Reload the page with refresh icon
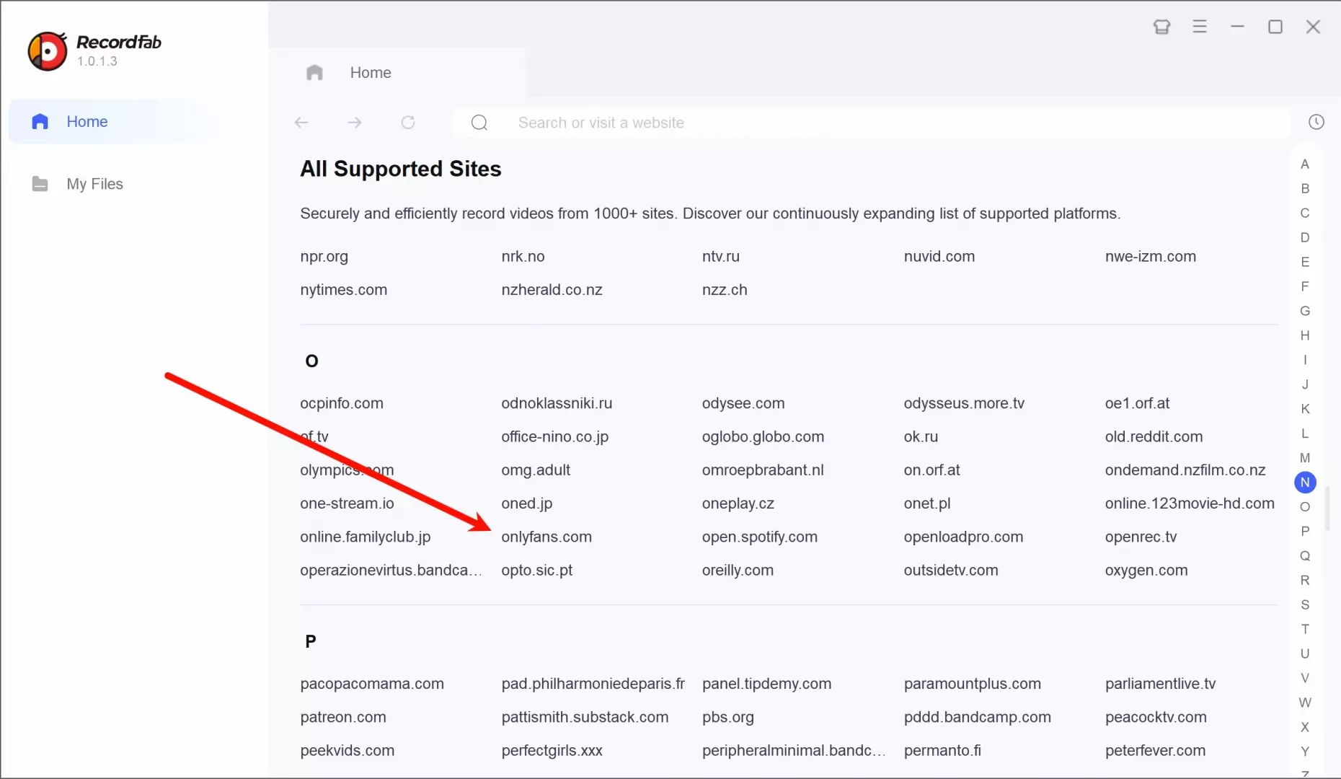This screenshot has width=1341, height=779. click(x=408, y=123)
